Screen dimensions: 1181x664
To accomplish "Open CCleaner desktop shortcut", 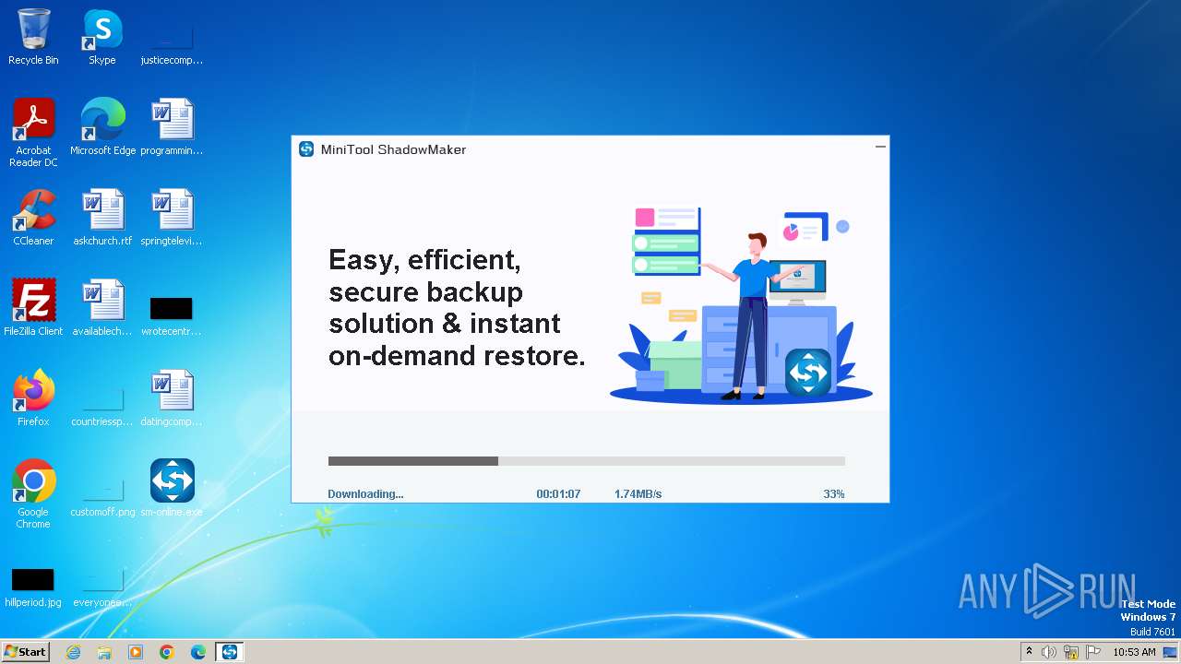I will point(33,218).
